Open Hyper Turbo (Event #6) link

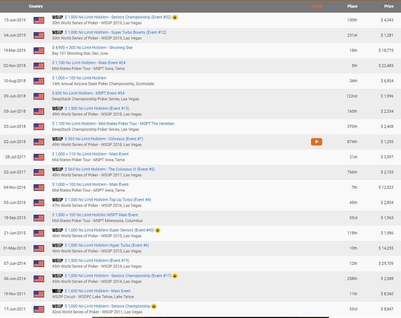coord(107,245)
